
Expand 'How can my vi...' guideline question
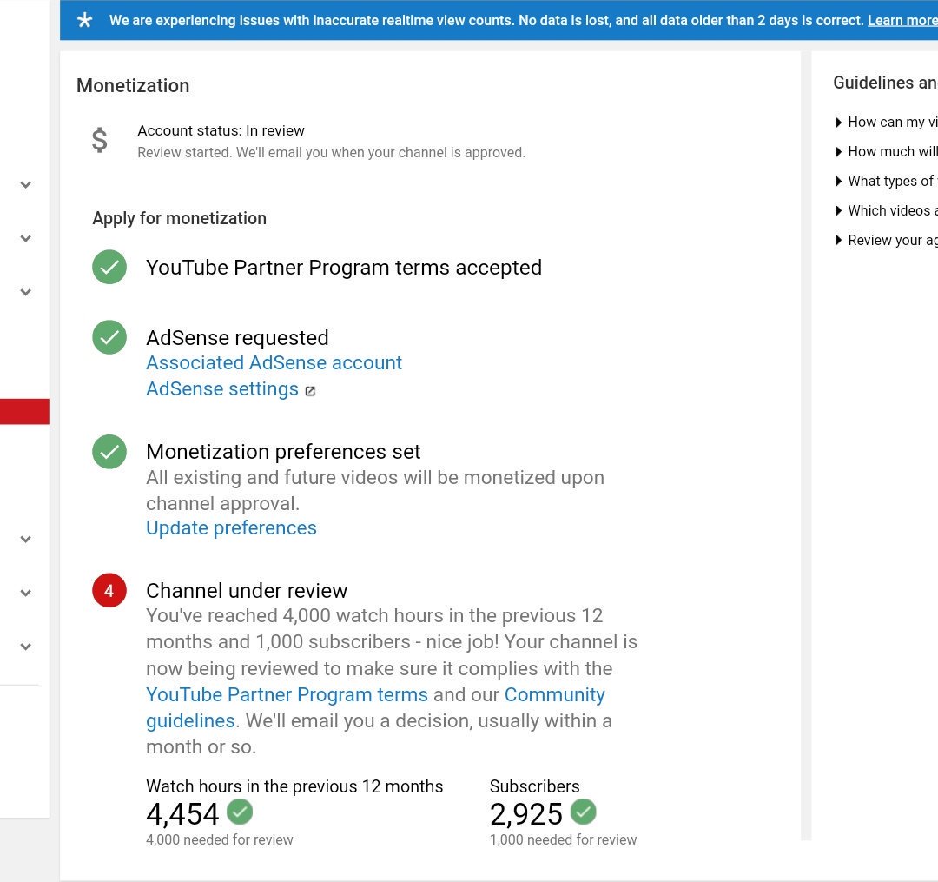tap(886, 122)
